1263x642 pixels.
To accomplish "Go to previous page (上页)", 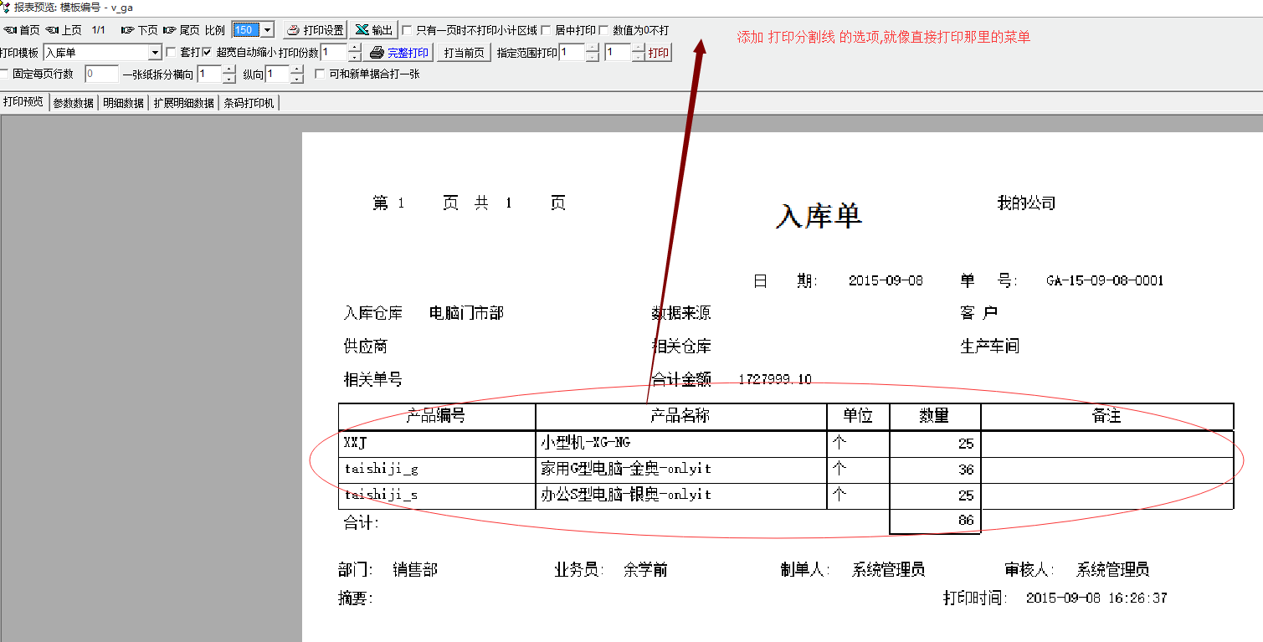I will (x=64, y=30).
